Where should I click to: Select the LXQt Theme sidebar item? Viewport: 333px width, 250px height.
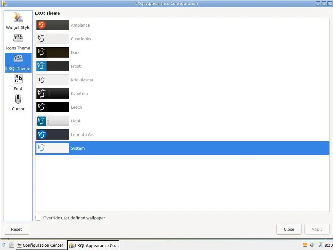[x=18, y=62]
